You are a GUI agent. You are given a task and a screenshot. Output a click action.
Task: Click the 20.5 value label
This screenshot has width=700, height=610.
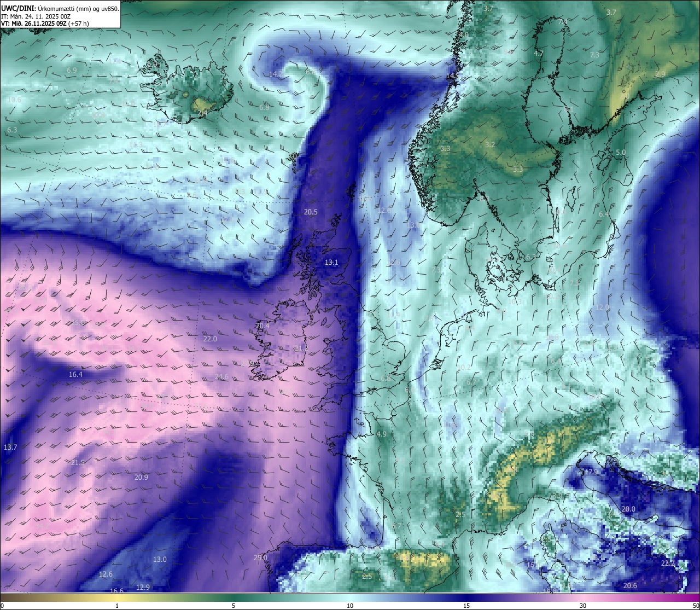tap(311, 212)
